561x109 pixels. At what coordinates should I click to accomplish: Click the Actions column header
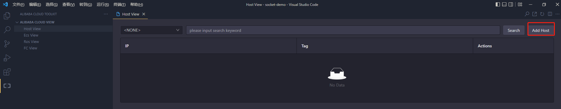(513, 46)
